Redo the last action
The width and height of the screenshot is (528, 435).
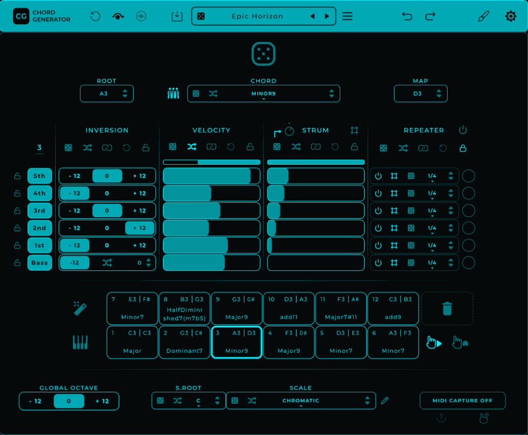[x=431, y=16]
